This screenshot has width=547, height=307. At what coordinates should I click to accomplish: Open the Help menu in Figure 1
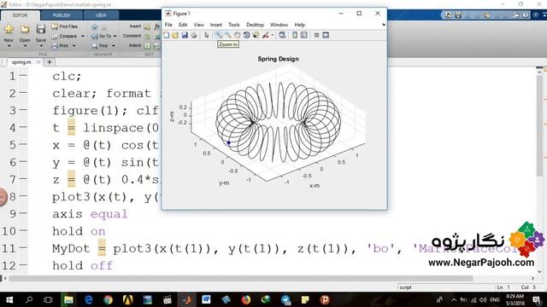click(300, 25)
